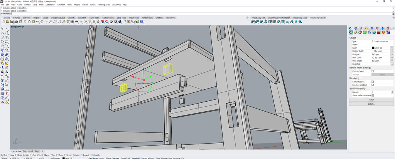Click the Save file icon

(x=12, y=22)
